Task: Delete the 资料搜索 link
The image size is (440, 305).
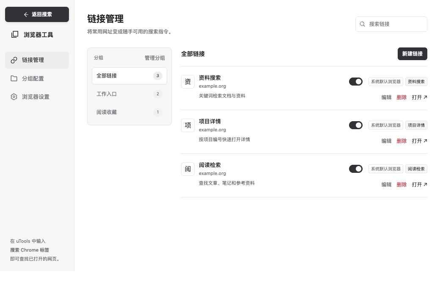Action: coord(401,97)
